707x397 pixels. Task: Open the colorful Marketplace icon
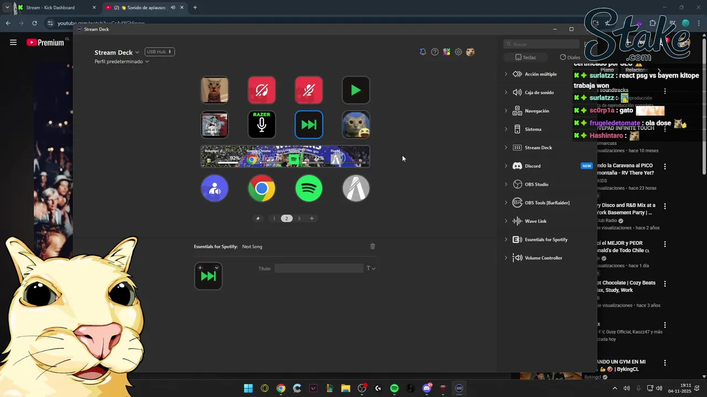tap(446, 52)
